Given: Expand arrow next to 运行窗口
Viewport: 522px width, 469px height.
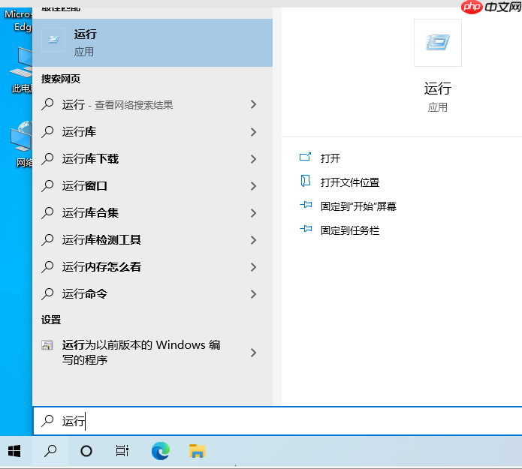Looking at the screenshot, I should pos(254,185).
